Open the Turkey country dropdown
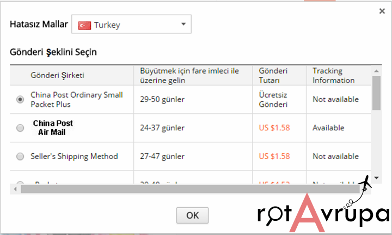This screenshot has width=392, height=235. point(131,25)
